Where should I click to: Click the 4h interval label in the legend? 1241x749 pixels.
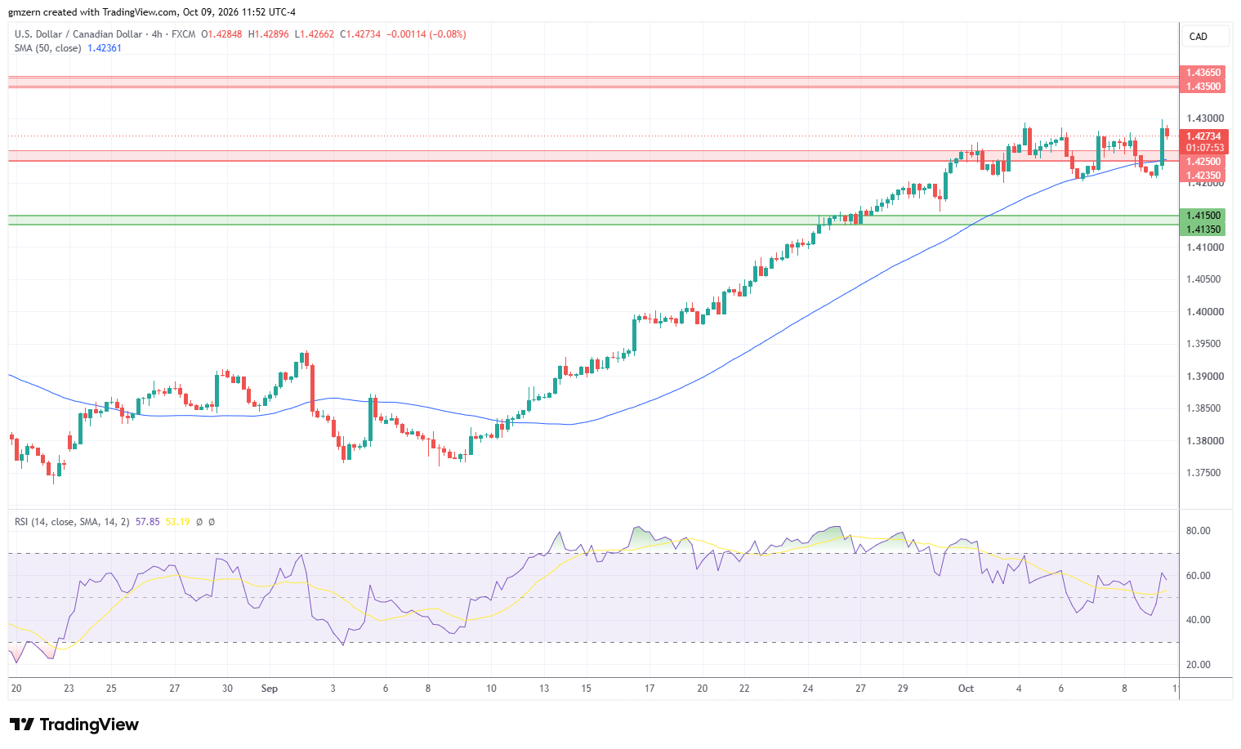(157, 34)
